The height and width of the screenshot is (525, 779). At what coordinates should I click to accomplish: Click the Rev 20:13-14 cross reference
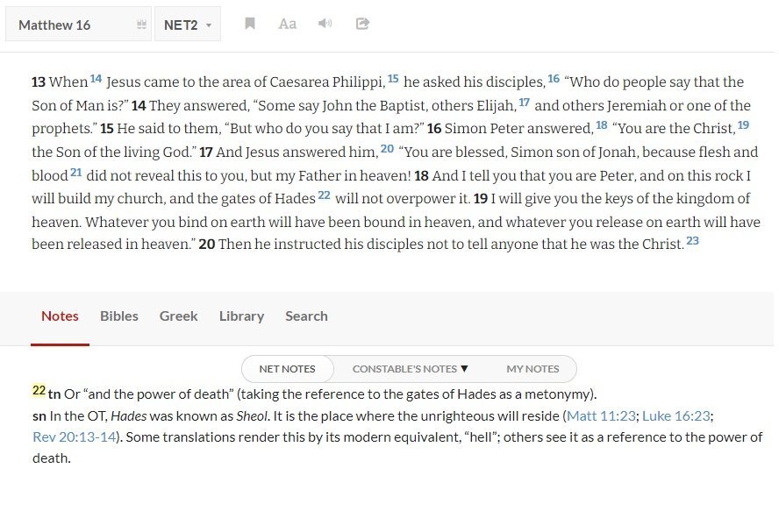pos(75,436)
